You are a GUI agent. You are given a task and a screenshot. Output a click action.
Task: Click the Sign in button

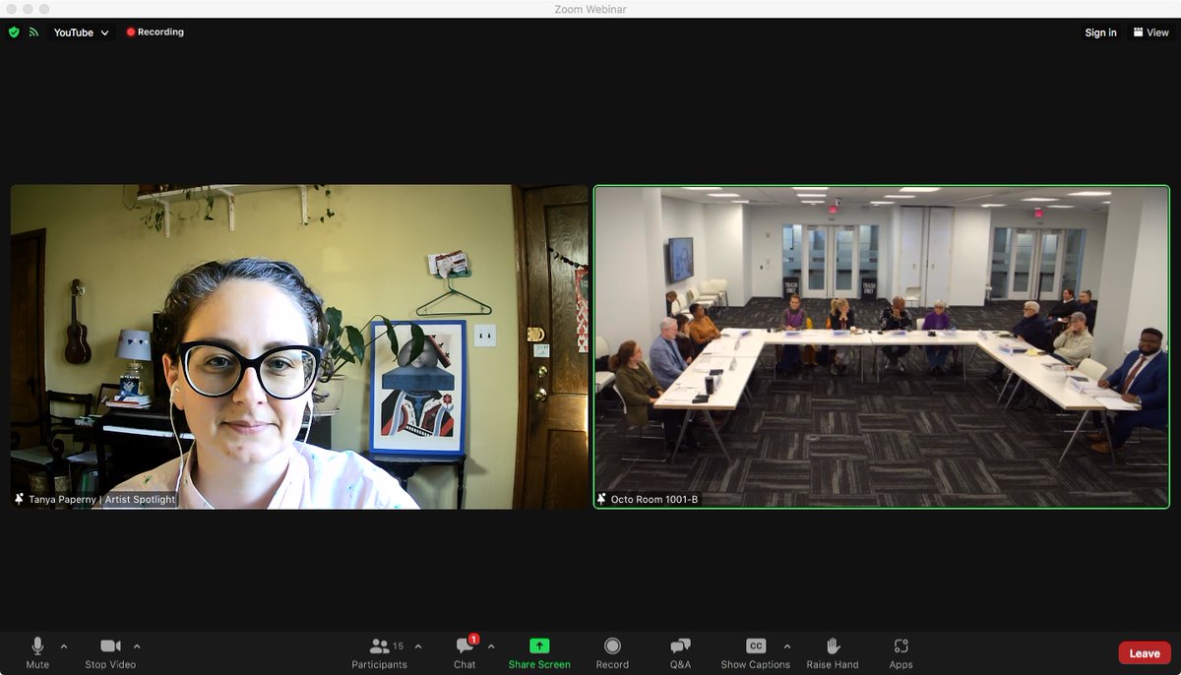pyautogui.click(x=1100, y=32)
